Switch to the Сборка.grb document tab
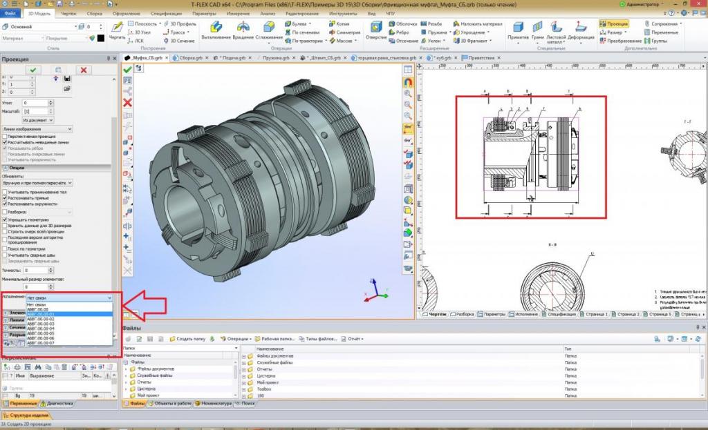 [187, 58]
